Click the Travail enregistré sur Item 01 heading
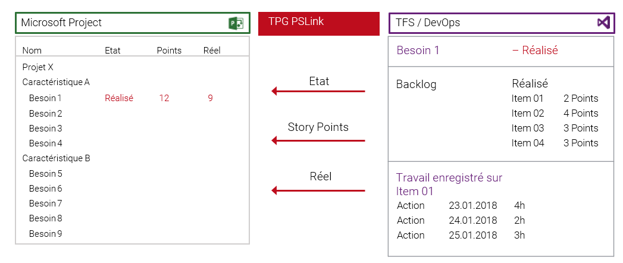Viewport: 623px width, 263px height. click(x=449, y=184)
